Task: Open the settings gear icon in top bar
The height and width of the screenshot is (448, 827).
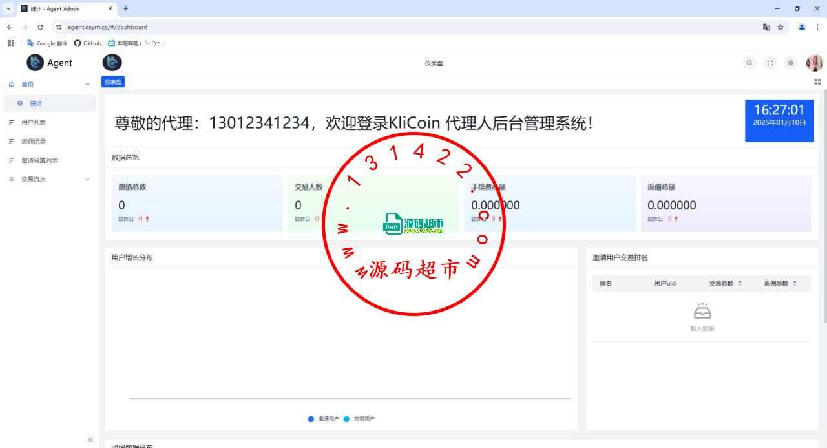Action: [791, 63]
